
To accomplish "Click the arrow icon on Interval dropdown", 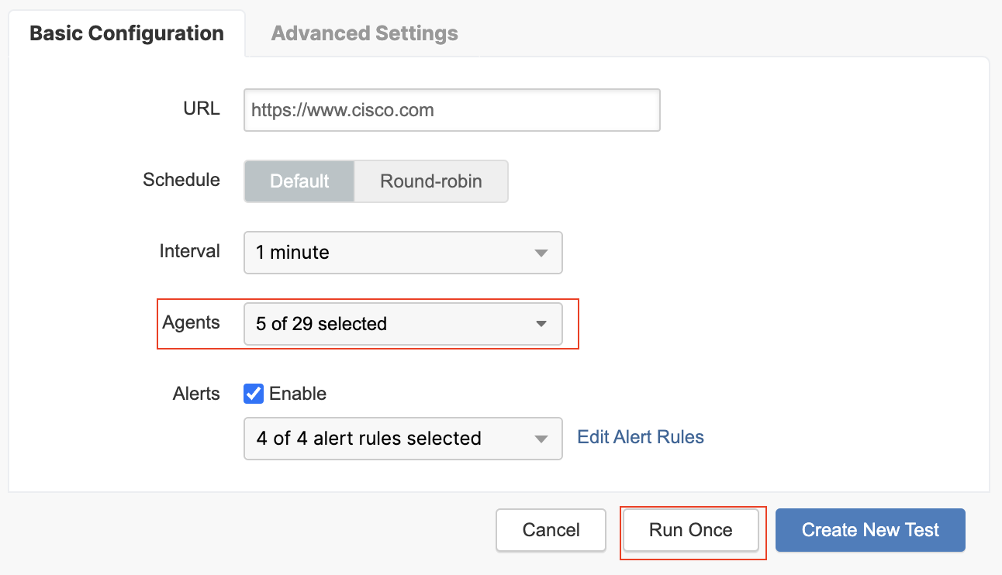I will tap(541, 253).
